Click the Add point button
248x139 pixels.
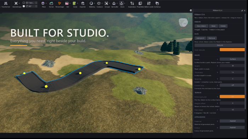tap(200, 38)
